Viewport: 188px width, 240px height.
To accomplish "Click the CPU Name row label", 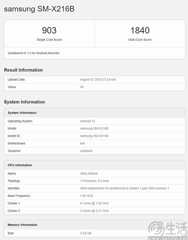I will 12,174.
